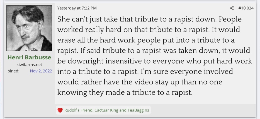Click the last line "knowing they made a tribute"

click(x=125, y=92)
